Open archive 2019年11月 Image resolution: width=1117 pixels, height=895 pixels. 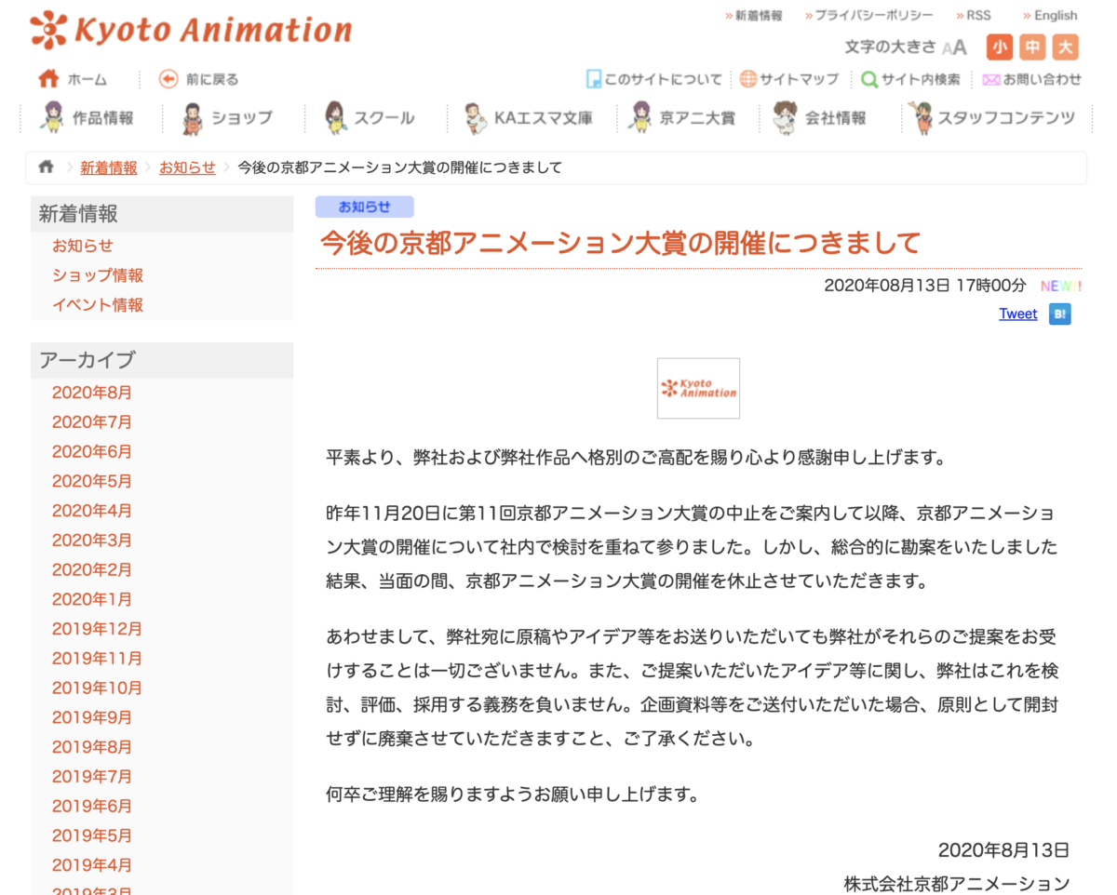pos(98,659)
